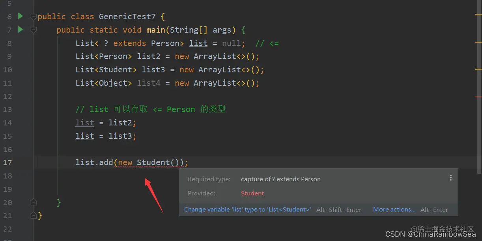Image resolution: width=482 pixels, height=241 pixels.
Task: Open the More actions... link
Action: pos(394,210)
